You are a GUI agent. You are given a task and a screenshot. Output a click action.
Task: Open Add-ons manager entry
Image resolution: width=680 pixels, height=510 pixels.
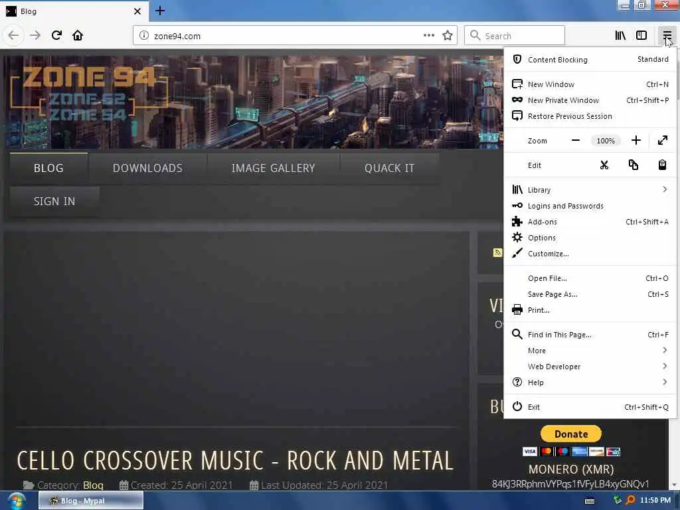[590, 222]
